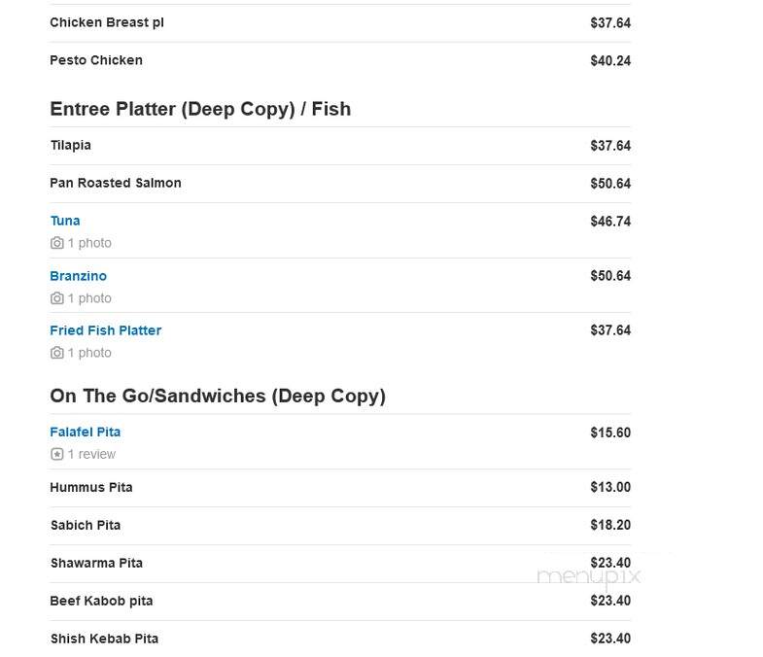Open the Branzino menu item link

[x=79, y=276]
